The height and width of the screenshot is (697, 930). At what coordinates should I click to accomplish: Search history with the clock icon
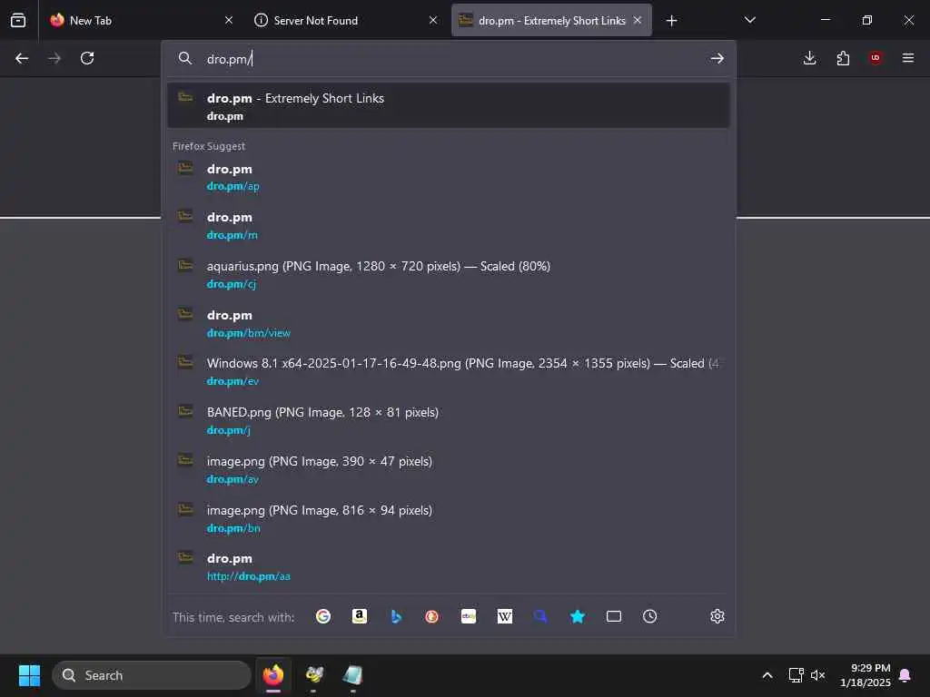[650, 616]
